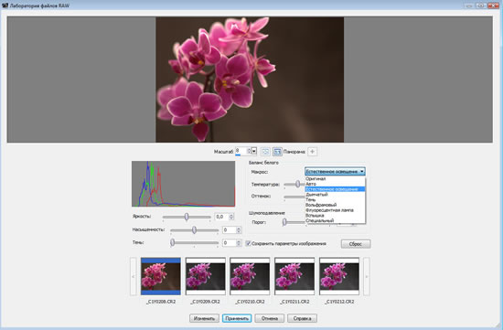This screenshot has width=503, height=330.
Task: Click the Панорама navigate icon
Action: [x=313, y=152]
